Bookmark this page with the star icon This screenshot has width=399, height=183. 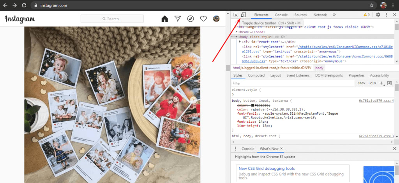point(371,5)
